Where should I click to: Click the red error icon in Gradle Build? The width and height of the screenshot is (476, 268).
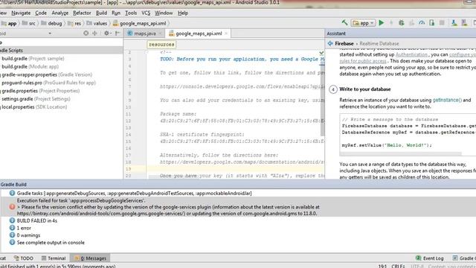[x=12, y=207]
